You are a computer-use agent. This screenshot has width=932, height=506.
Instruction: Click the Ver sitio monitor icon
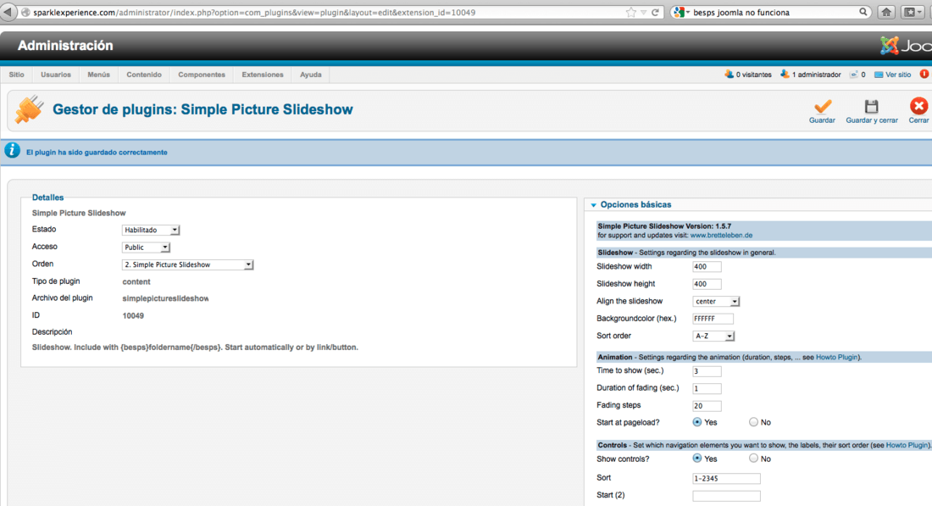click(879, 75)
